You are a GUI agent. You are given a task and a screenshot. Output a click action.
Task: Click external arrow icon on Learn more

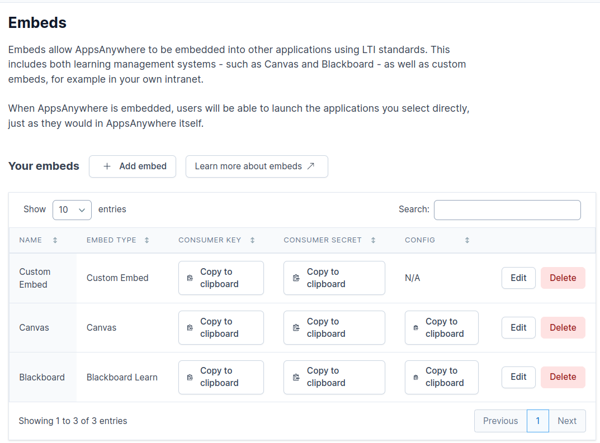(x=311, y=166)
